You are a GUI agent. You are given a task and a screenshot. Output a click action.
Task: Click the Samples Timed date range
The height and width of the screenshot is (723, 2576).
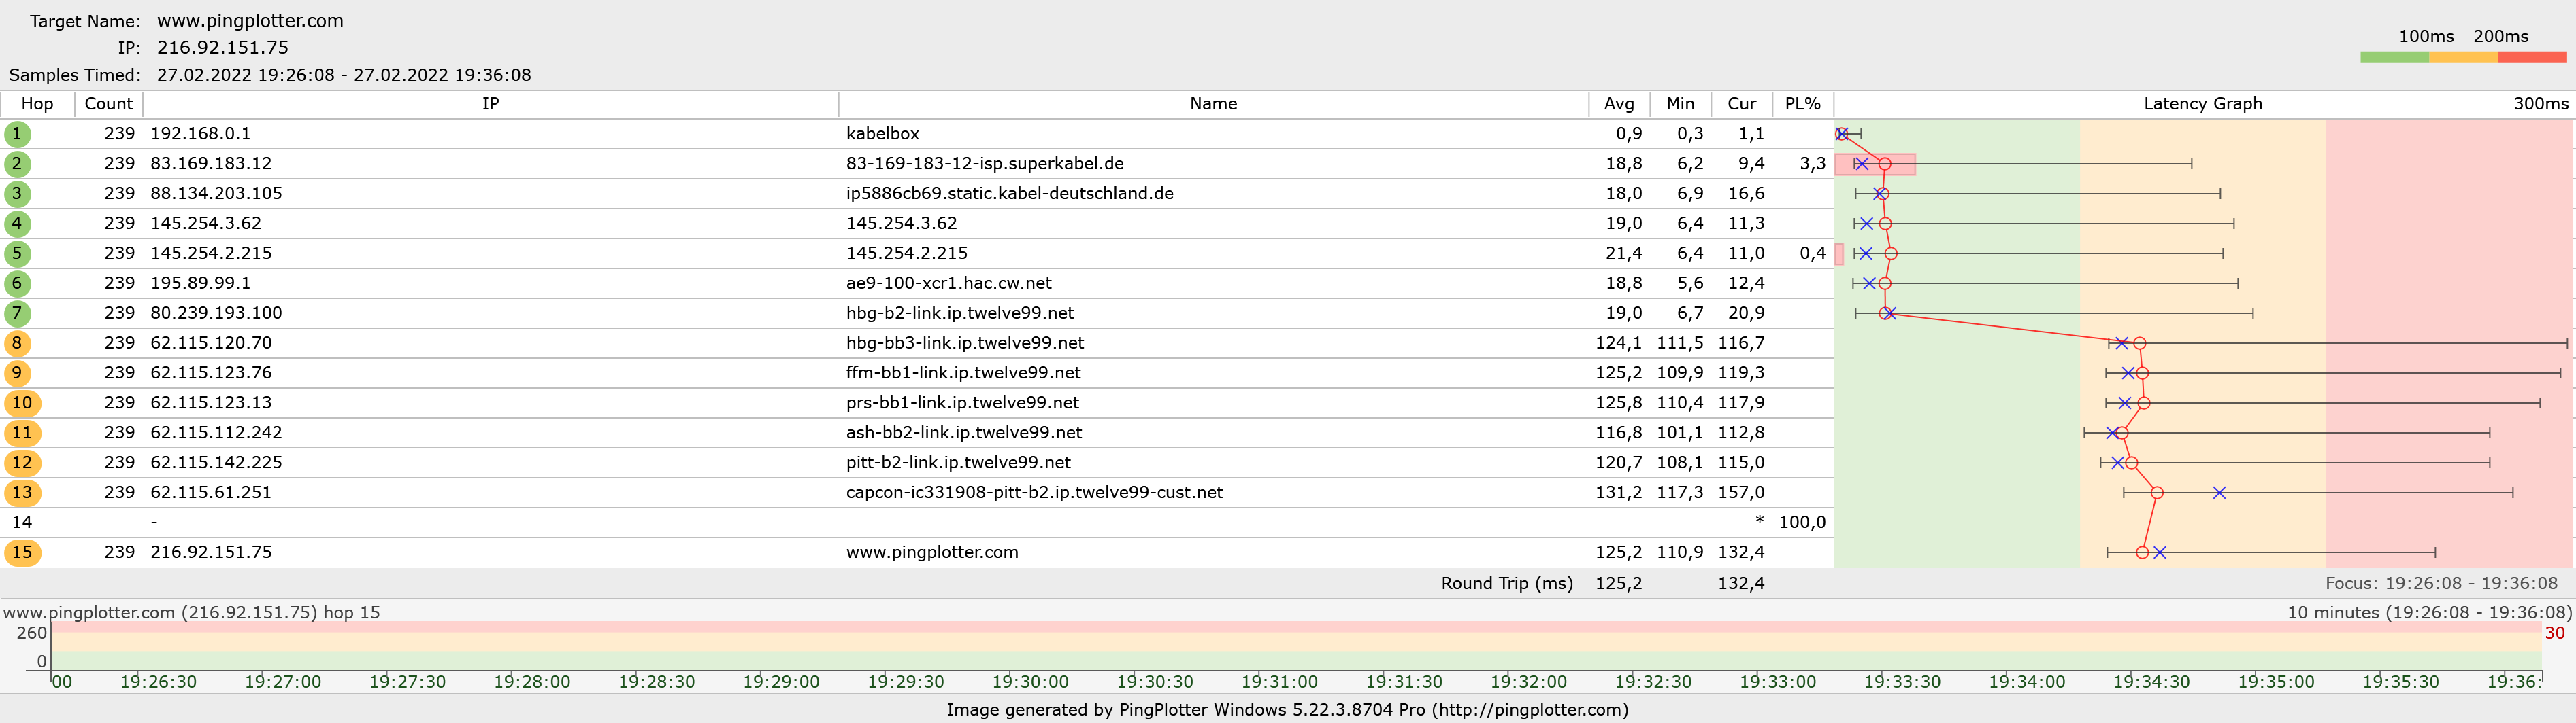pos(344,75)
